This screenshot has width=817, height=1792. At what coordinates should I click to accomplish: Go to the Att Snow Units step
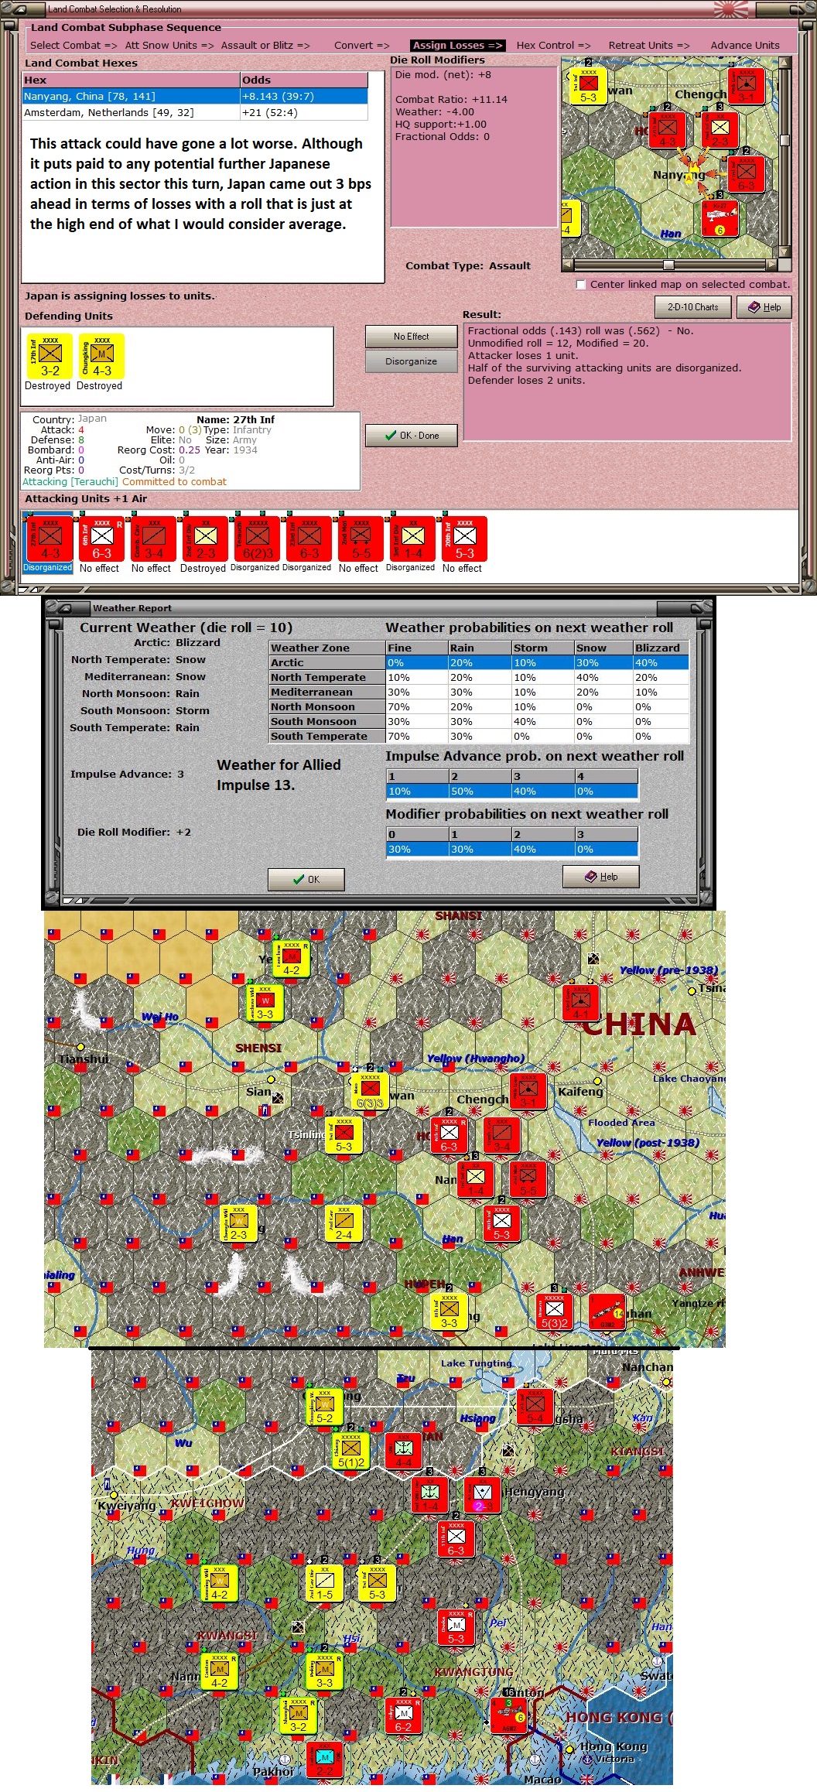(169, 45)
